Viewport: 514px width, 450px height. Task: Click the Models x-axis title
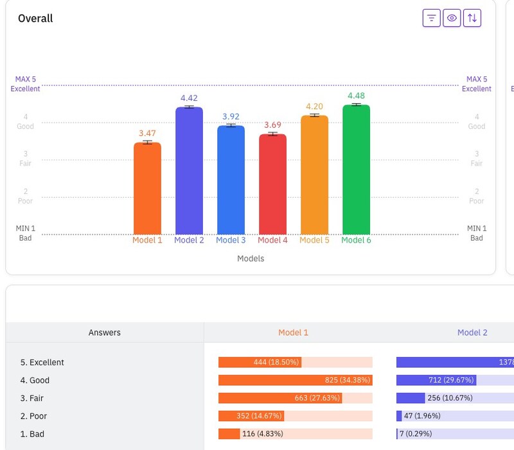point(251,259)
